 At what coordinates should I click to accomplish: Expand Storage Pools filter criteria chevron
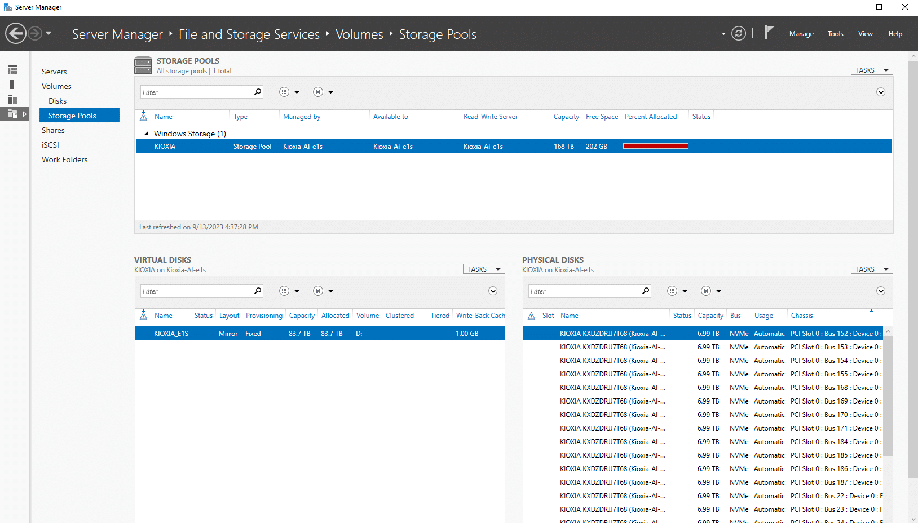[x=881, y=92]
